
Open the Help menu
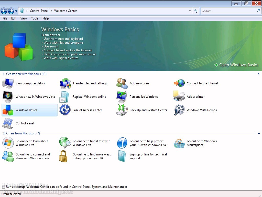pyautogui.click(x=46, y=18)
